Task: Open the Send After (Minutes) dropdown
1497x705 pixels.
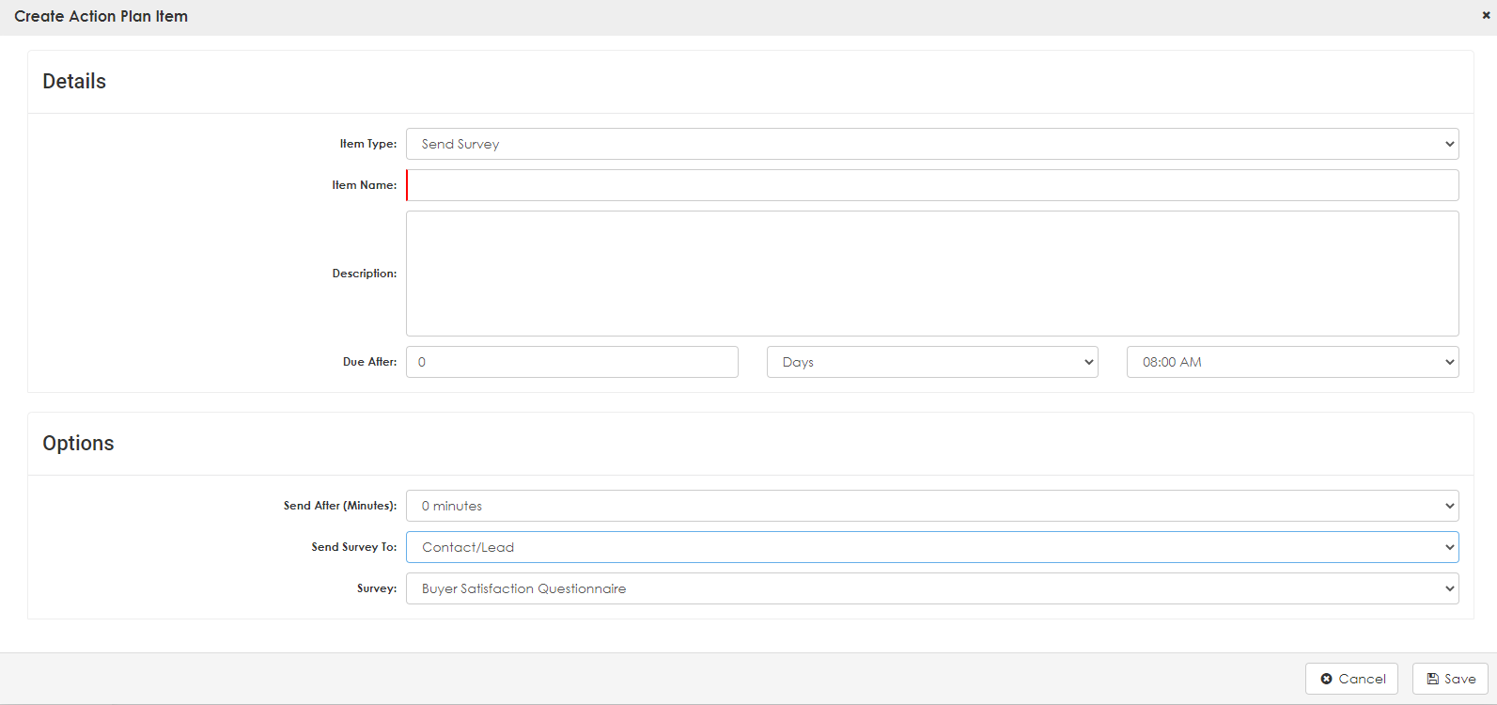Action: click(x=931, y=506)
